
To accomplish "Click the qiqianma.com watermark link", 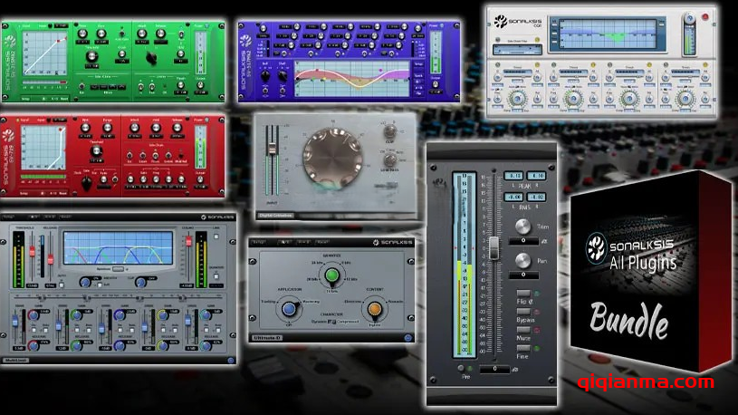I will [x=646, y=381].
